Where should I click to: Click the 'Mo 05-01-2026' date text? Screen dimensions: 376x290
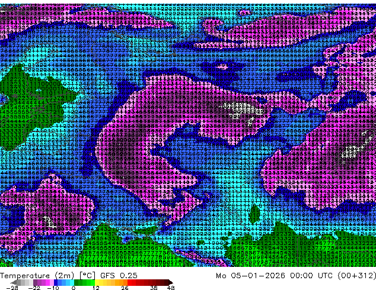coord(250,276)
